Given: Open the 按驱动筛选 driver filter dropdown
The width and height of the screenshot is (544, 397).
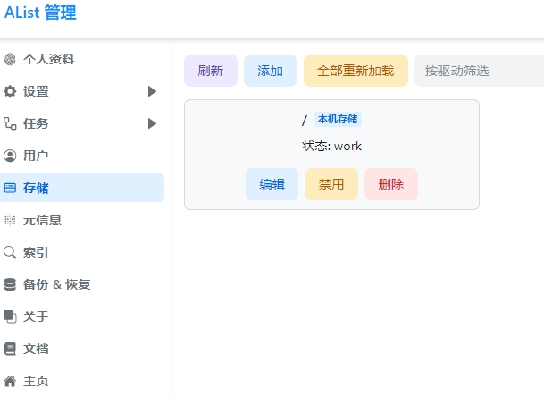Looking at the screenshot, I should (x=479, y=71).
